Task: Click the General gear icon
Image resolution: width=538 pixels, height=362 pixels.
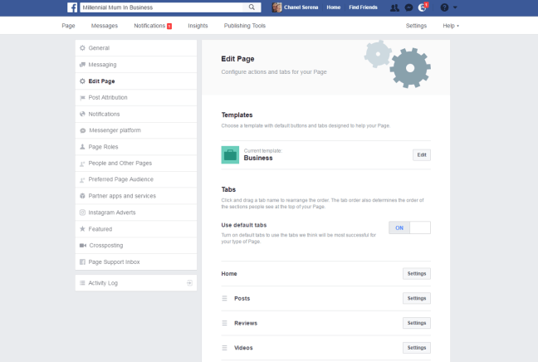Action: [x=82, y=48]
